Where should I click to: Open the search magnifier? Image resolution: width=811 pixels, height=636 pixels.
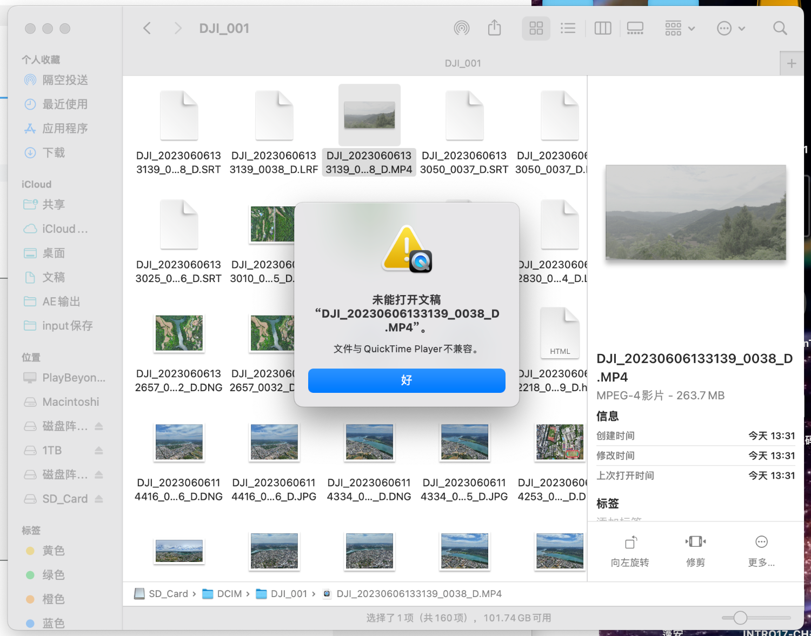780,28
